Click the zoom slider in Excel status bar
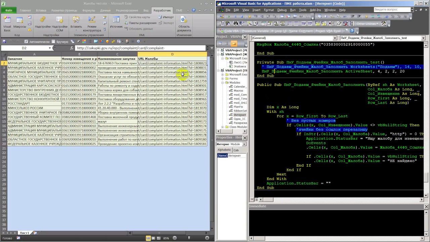Screen dimensions: 430x242 189,238
